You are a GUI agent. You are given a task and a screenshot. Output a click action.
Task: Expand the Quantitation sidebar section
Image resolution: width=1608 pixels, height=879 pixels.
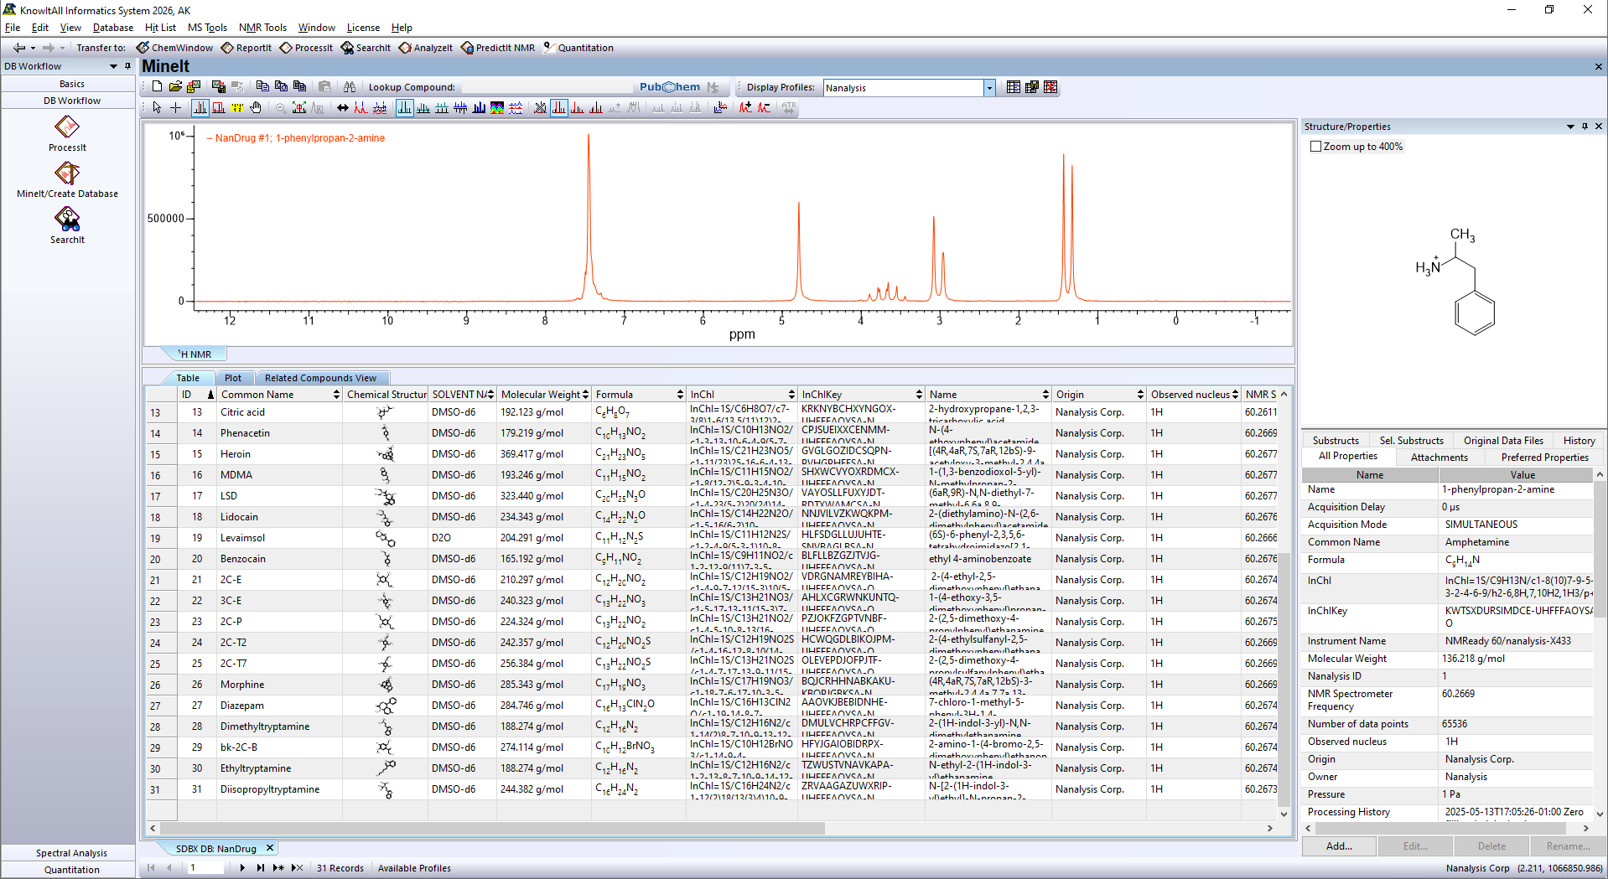click(71, 870)
